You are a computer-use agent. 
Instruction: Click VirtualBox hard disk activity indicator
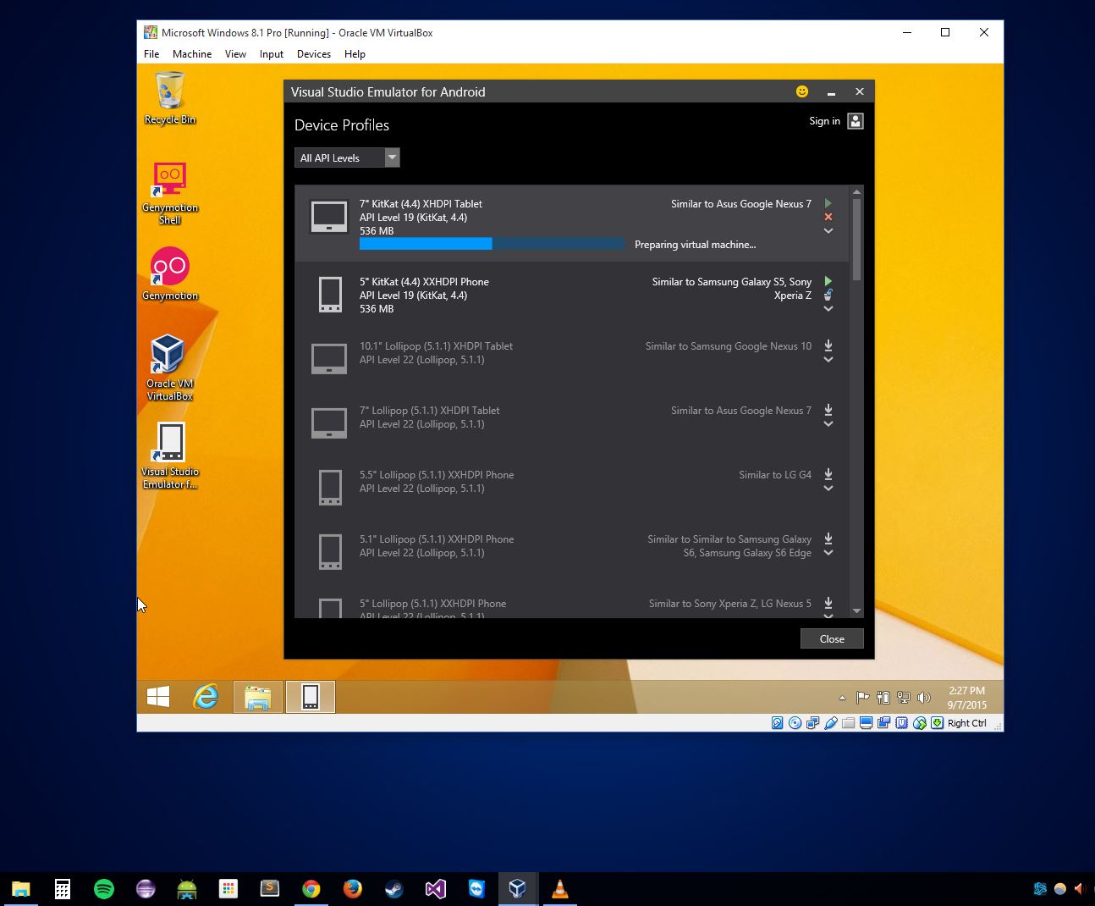point(777,723)
